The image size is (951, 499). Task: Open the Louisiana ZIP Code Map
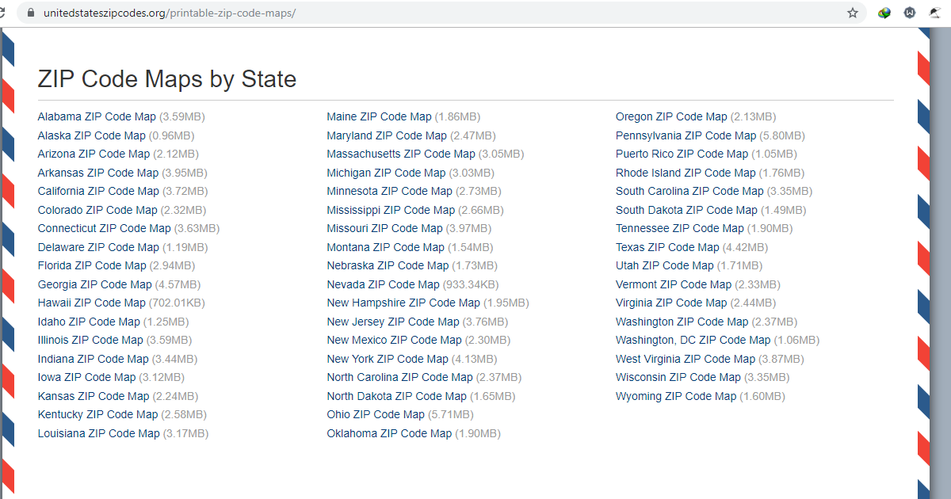point(98,433)
